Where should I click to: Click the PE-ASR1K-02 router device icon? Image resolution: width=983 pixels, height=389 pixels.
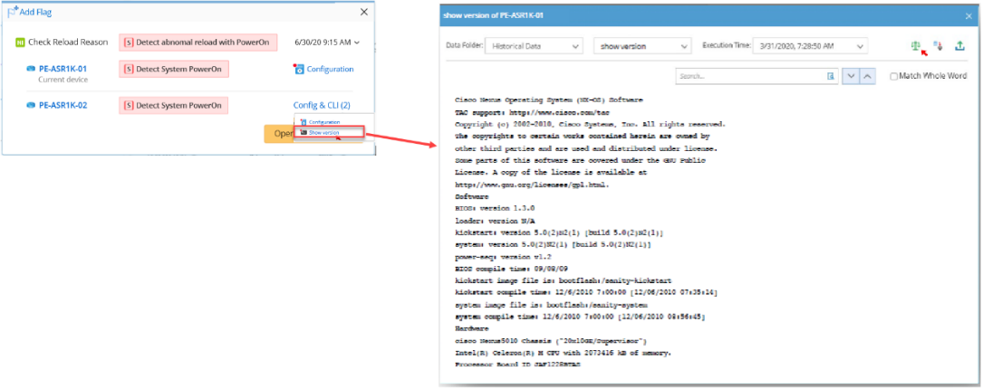[x=31, y=105]
